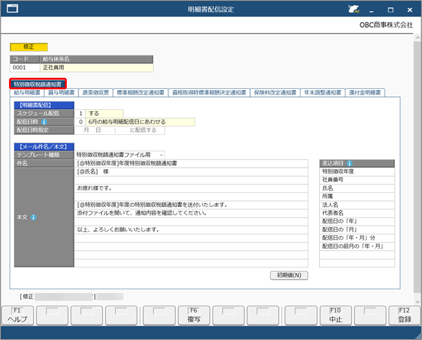
Task: Click the [@氏名] 様 body line
Action: [x=191, y=172]
